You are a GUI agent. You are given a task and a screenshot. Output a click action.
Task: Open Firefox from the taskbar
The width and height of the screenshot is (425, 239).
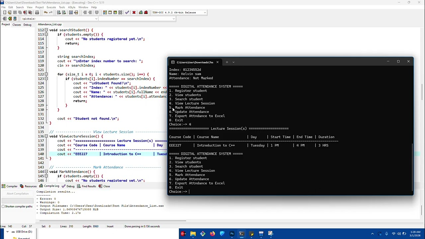point(212,234)
